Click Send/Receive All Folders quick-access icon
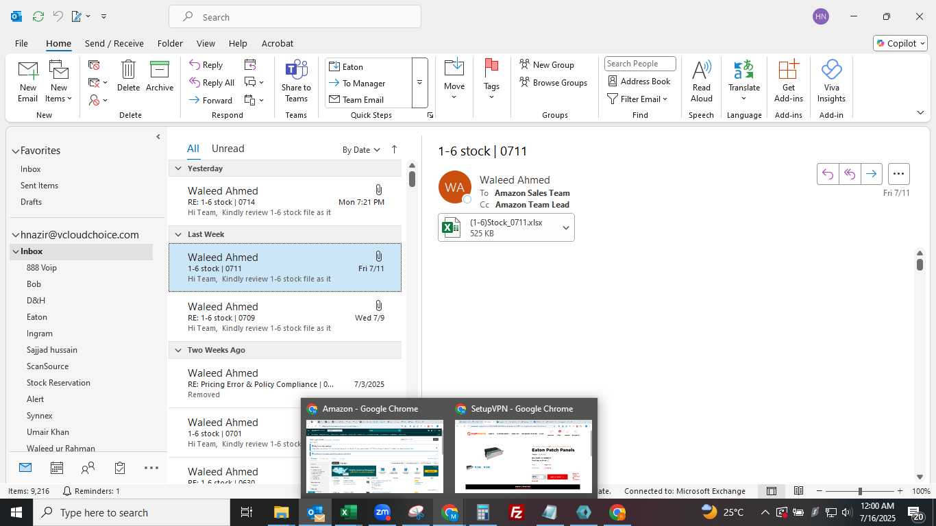 [38, 16]
